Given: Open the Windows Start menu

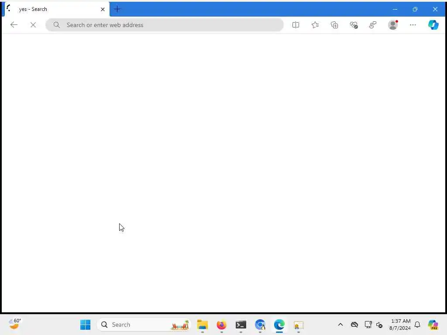Looking at the screenshot, I should click(85, 325).
